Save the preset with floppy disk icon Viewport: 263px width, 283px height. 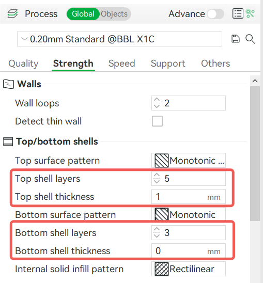point(236,39)
